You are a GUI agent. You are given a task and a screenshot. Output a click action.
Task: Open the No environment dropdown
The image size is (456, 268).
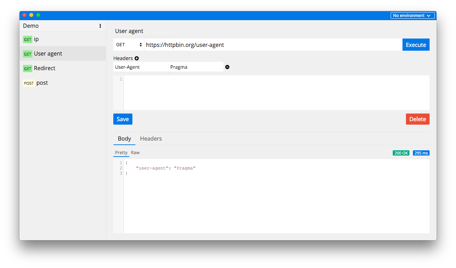tap(413, 16)
